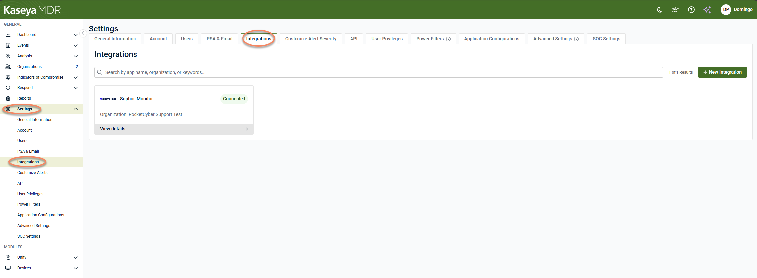Open the help question mark icon
Screen dimensions: 757x278
pyautogui.click(x=691, y=10)
